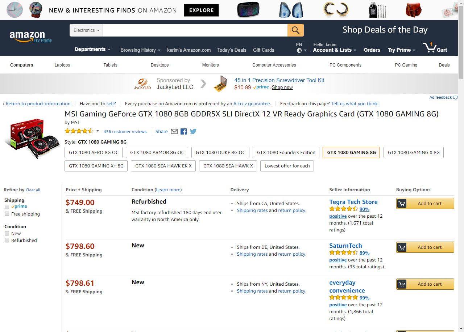Share product on Facebook icon
Viewport: 464px width, 332px height.
184,132
